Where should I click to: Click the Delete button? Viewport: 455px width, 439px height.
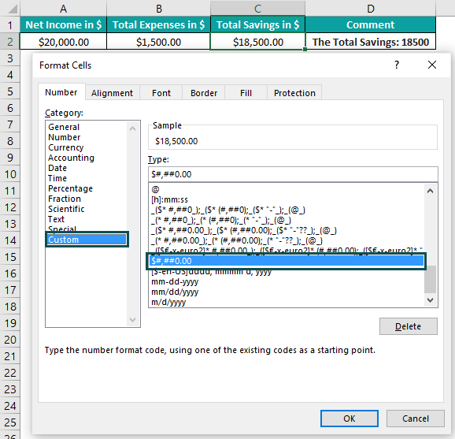(x=408, y=326)
